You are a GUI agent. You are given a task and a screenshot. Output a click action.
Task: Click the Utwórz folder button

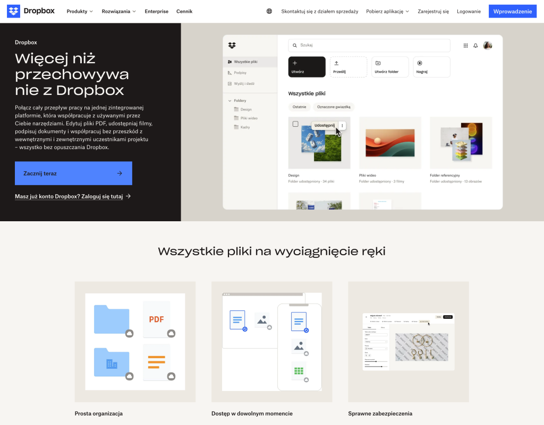[x=390, y=67]
